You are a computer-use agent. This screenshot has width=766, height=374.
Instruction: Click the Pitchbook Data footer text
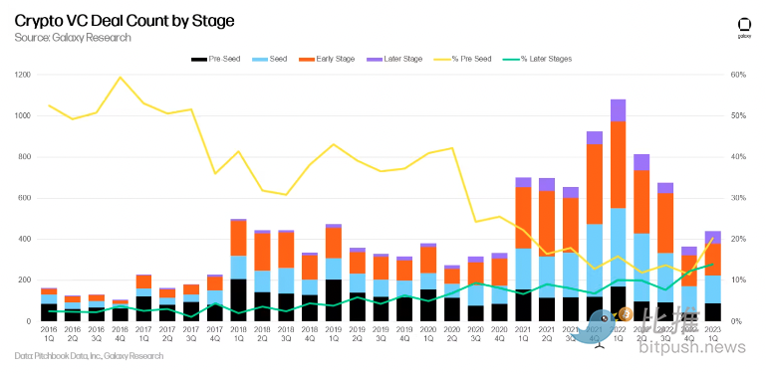pyautogui.click(x=89, y=356)
